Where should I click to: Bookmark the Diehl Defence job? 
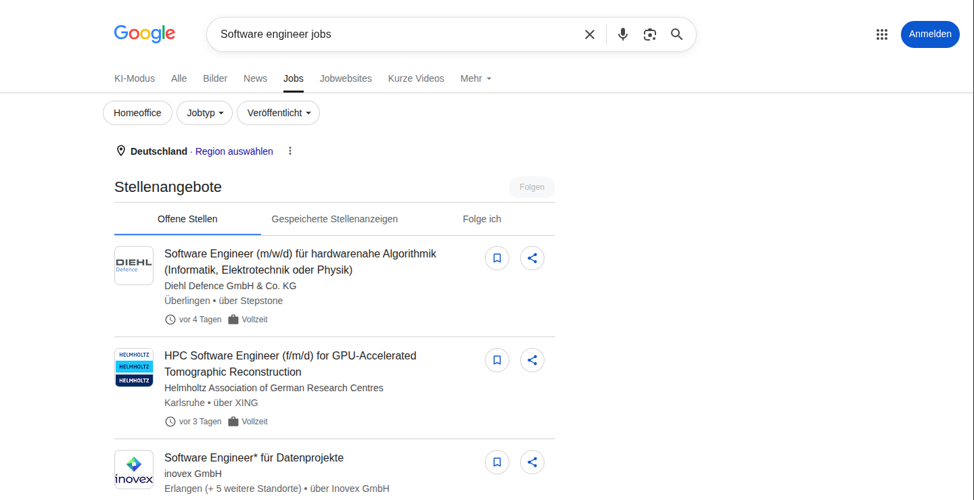497,258
